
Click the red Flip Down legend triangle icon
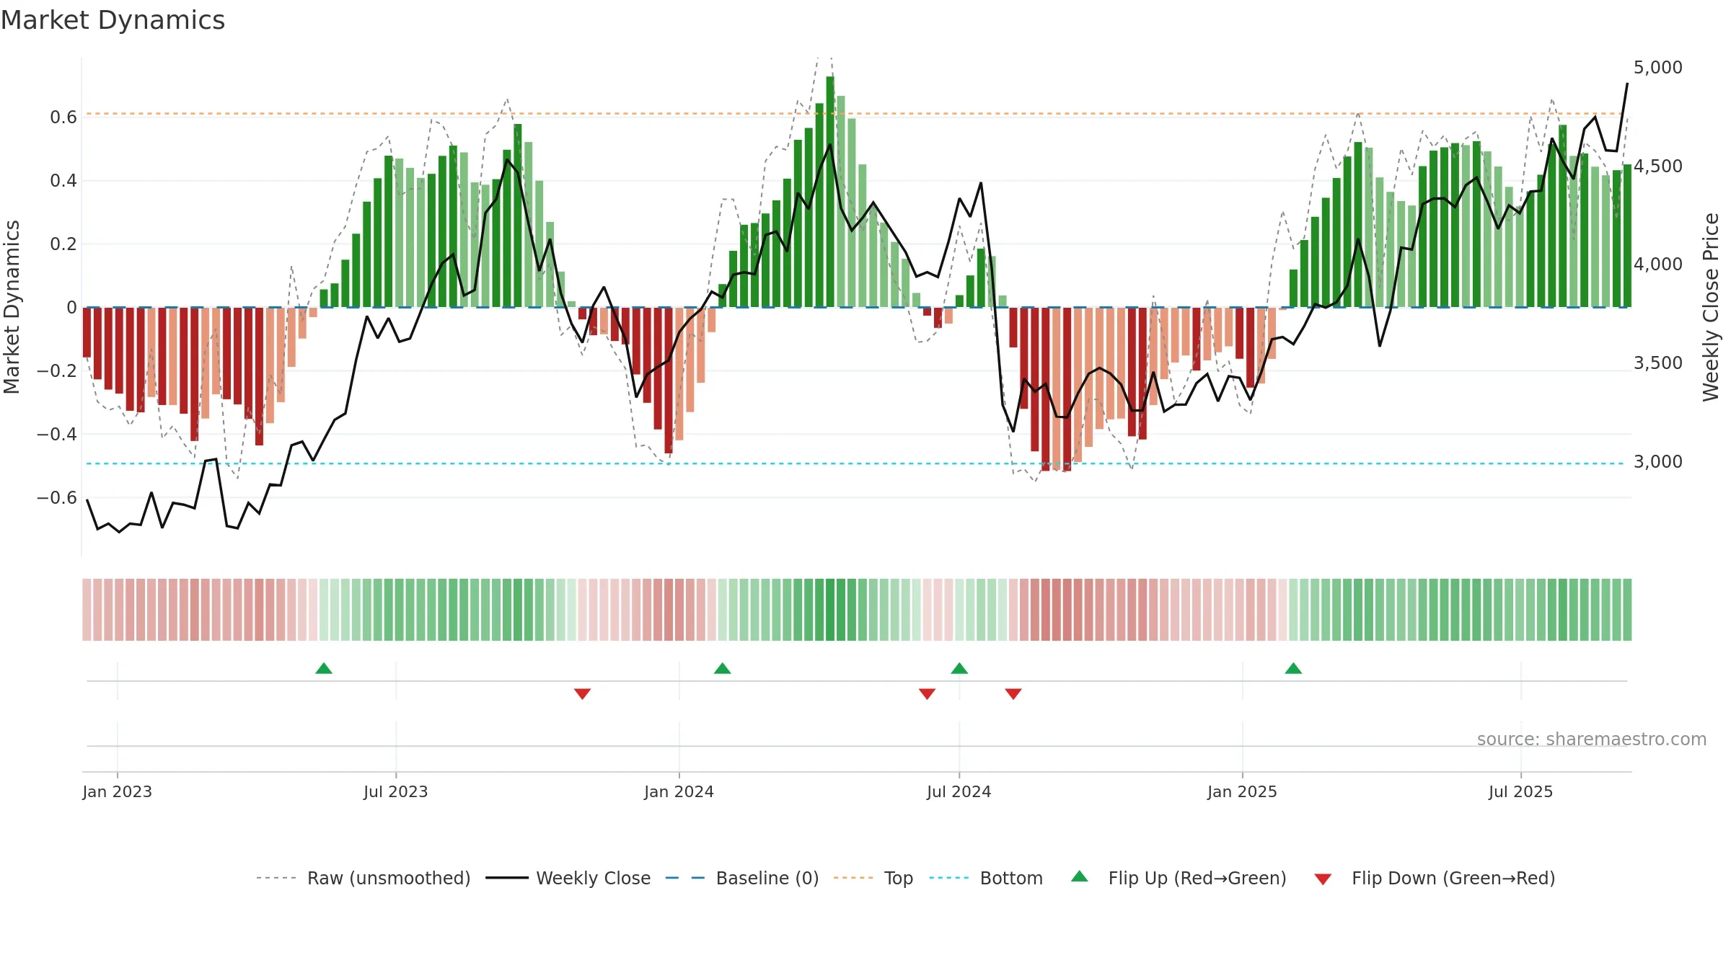pyautogui.click(x=1323, y=879)
